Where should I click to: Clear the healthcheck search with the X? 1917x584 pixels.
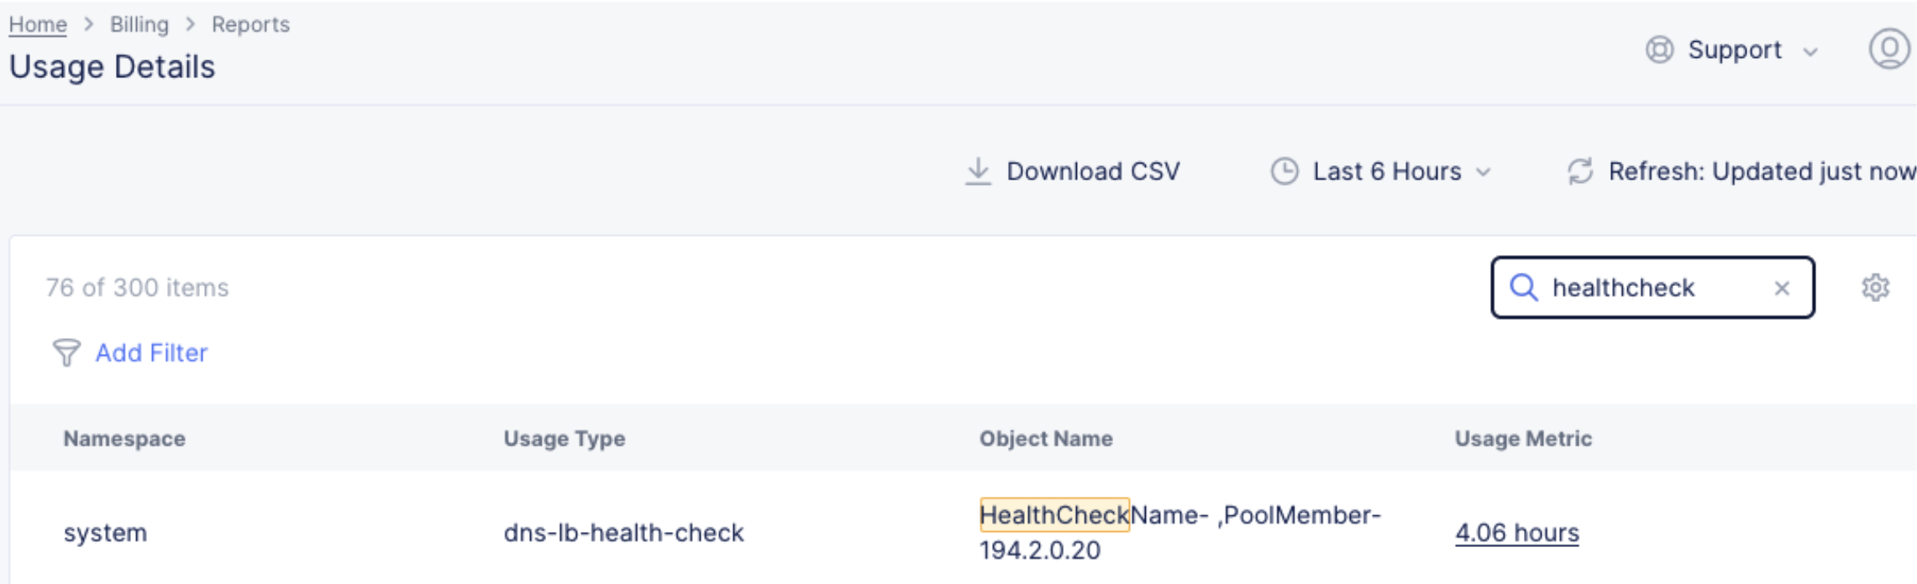pos(1784,288)
